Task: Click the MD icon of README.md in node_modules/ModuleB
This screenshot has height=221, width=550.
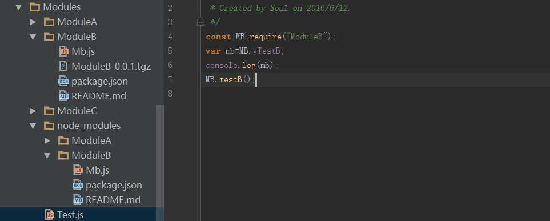Action: point(78,200)
